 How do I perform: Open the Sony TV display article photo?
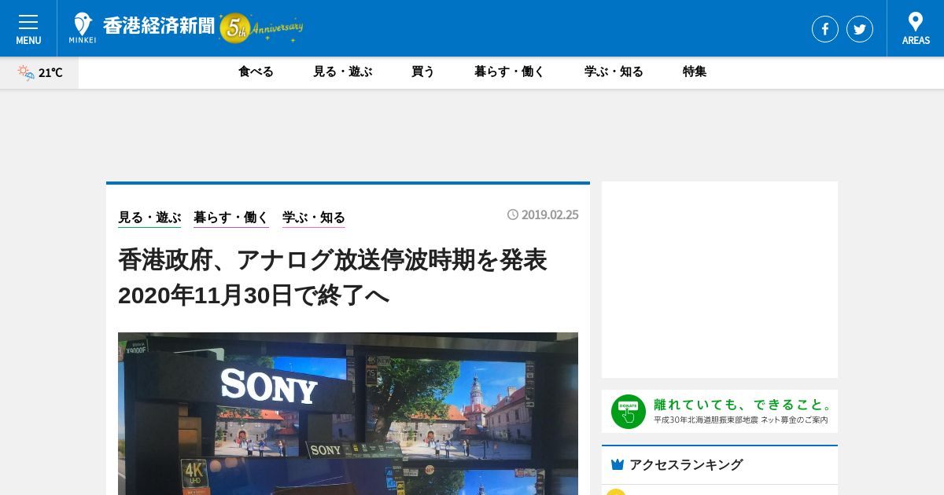pos(348,413)
